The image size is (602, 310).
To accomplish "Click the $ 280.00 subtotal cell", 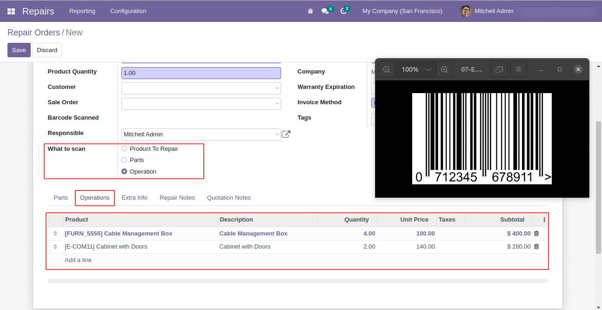I will pos(499,247).
